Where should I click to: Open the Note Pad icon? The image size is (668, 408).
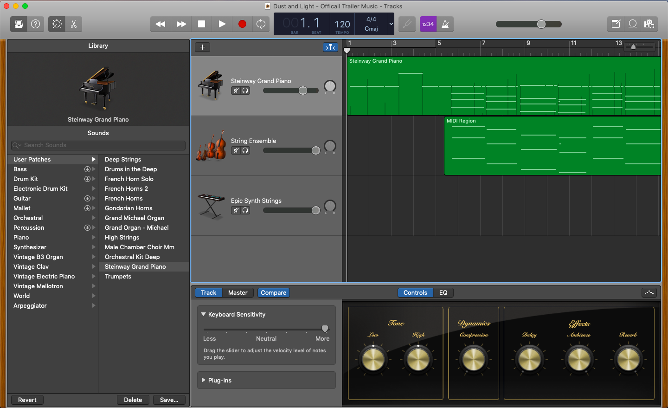(616, 24)
